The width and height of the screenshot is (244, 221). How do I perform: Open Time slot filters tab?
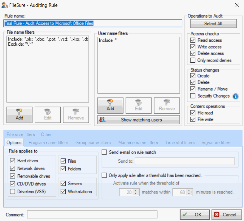[180, 143]
